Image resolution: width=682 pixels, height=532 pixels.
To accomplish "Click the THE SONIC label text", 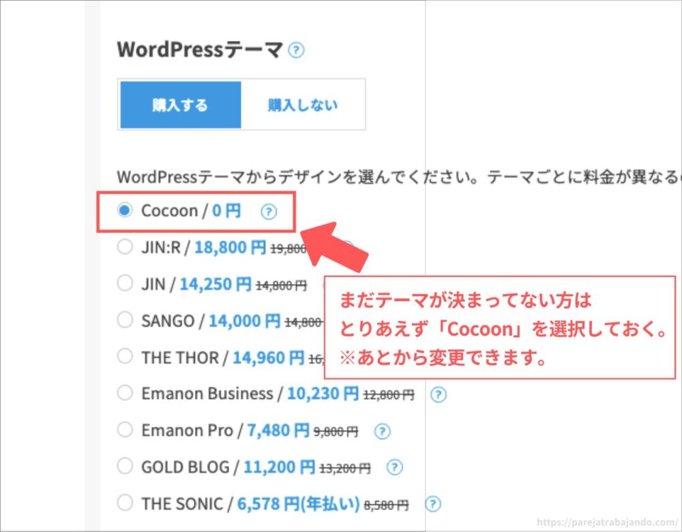I will click(x=182, y=504).
